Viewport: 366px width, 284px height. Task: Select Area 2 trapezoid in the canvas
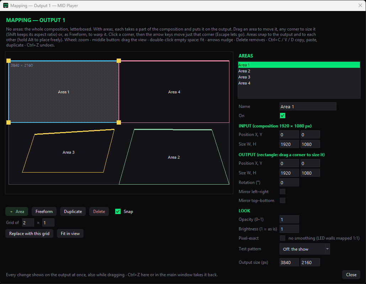174,157
